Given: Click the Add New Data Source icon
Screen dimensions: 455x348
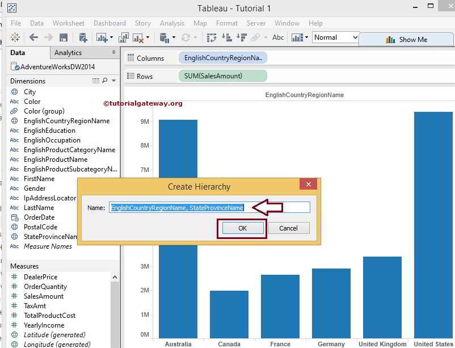Looking at the screenshot, I should (x=83, y=37).
